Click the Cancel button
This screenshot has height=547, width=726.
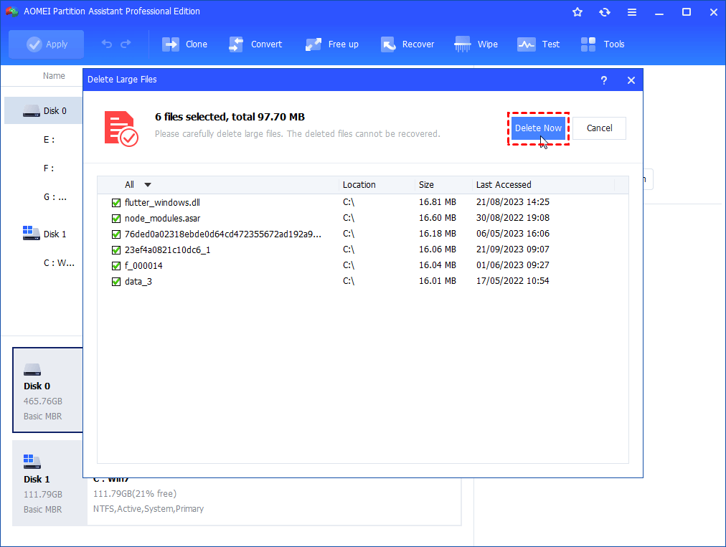coord(599,128)
